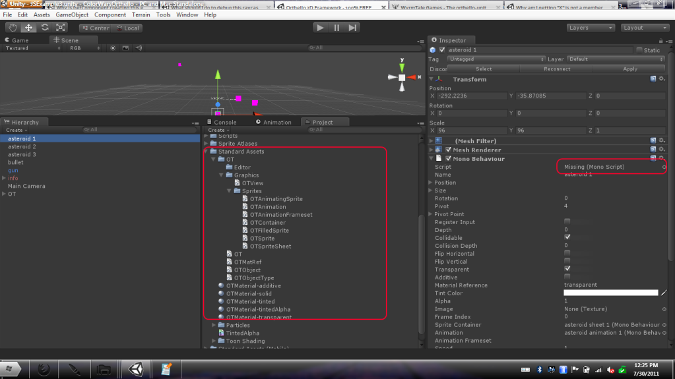The image size is (675, 379).
Task: Select the Hand tool in the toolbar
Action: coord(13,28)
